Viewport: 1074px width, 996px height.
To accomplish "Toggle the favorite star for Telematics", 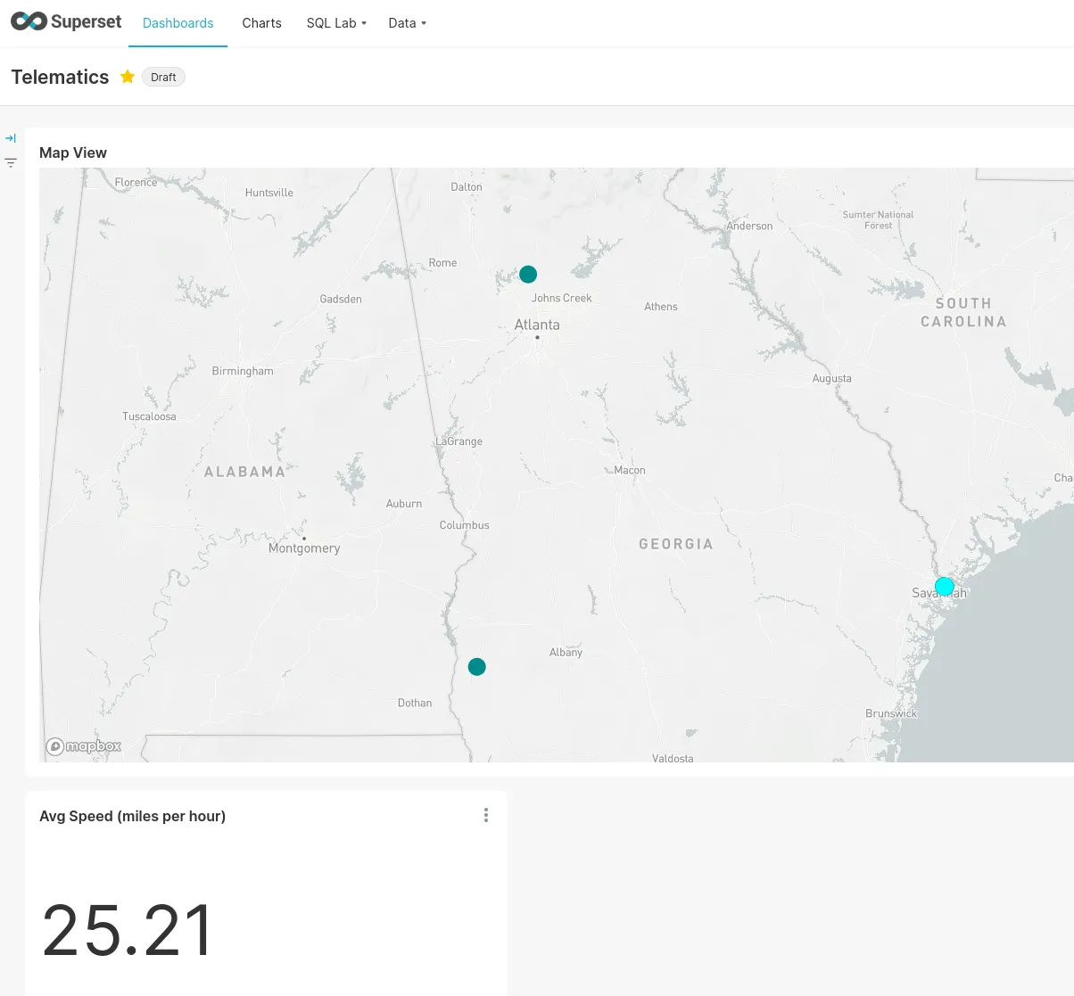I will coord(128,77).
